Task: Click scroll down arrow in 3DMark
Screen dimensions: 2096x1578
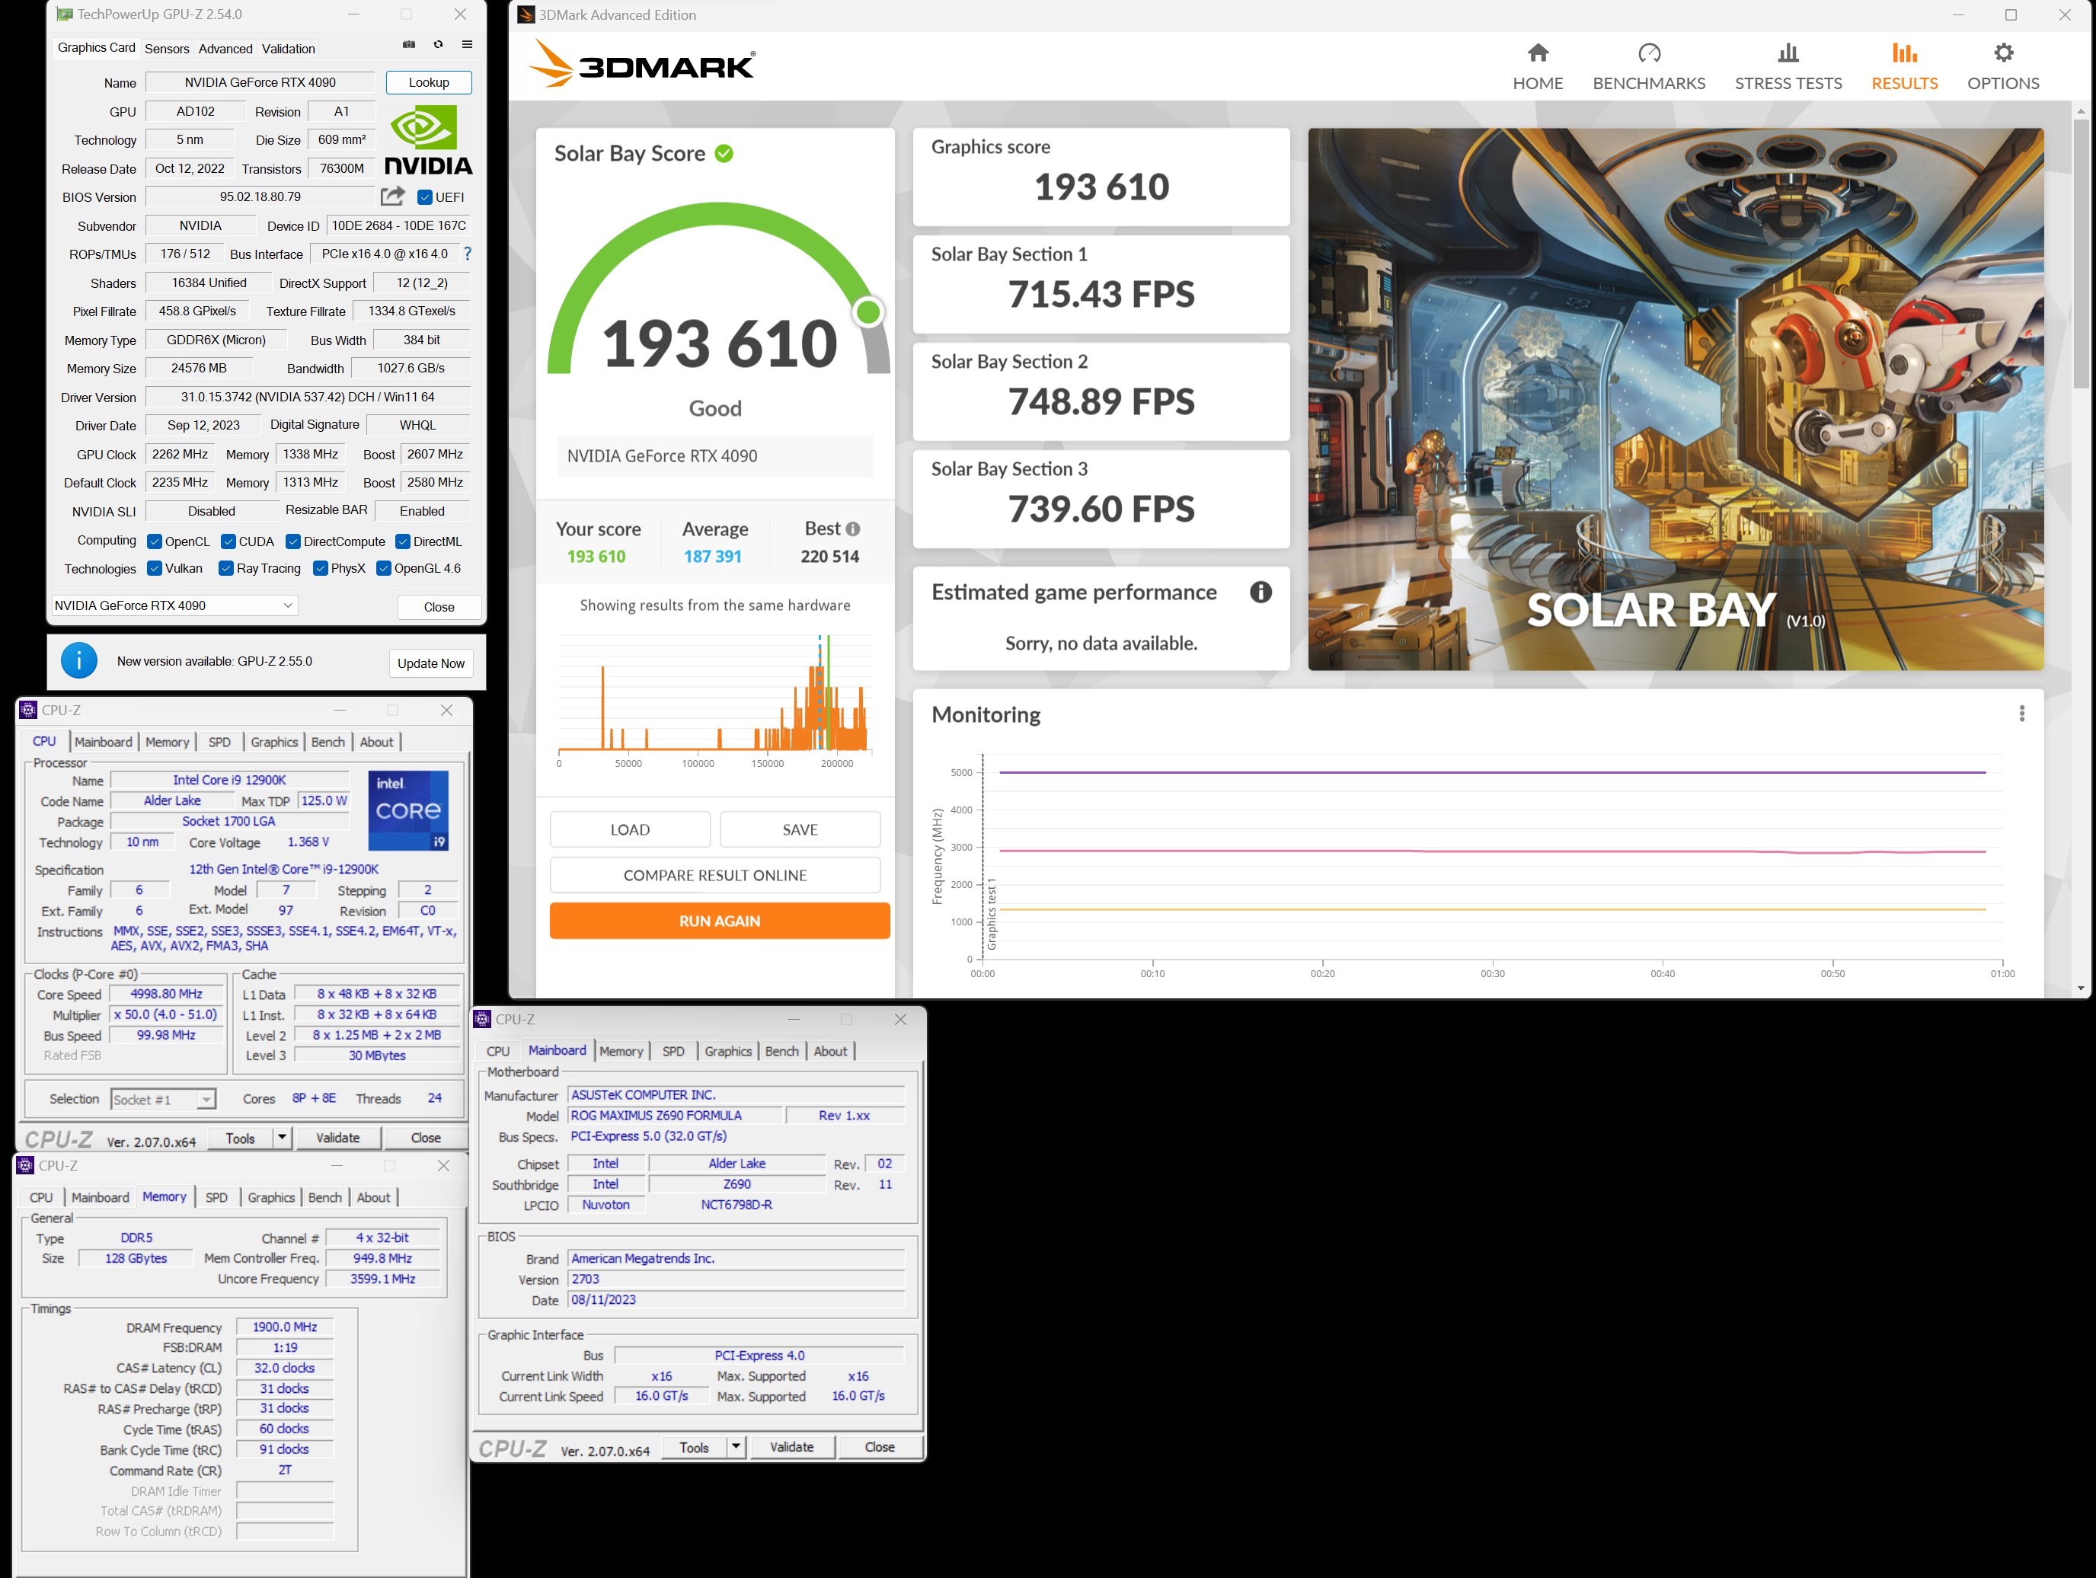Action: pos(2081,989)
